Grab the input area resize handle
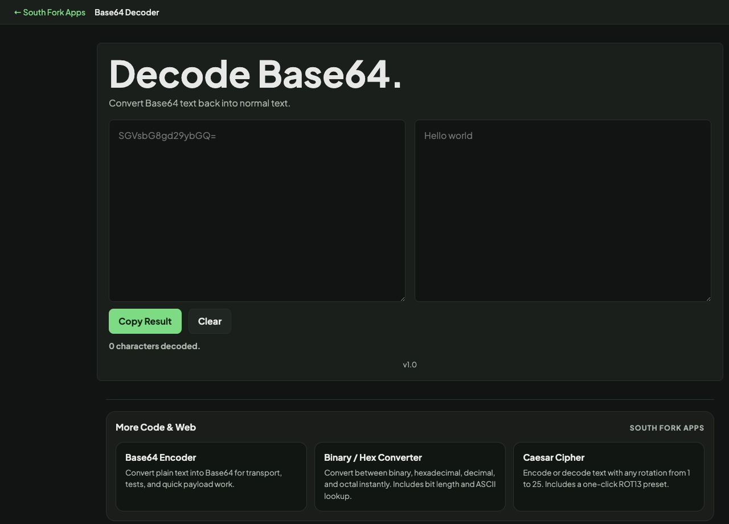 [x=402, y=298]
